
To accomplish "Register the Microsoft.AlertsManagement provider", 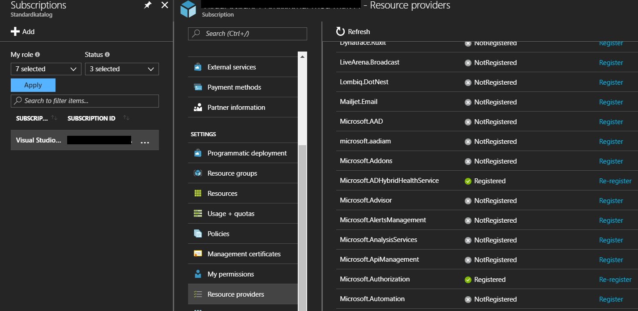I will (x=611, y=220).
